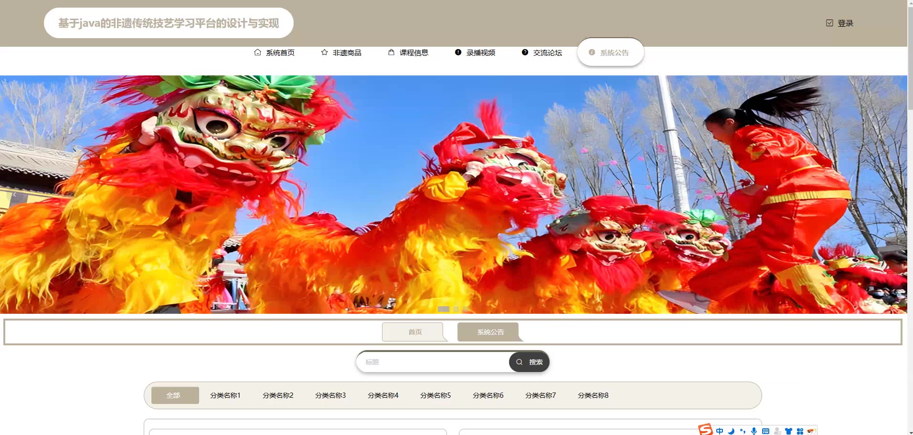Screen dimensions: 913x435
Task: Filter by 分类名称4
Action: [383, 395]
